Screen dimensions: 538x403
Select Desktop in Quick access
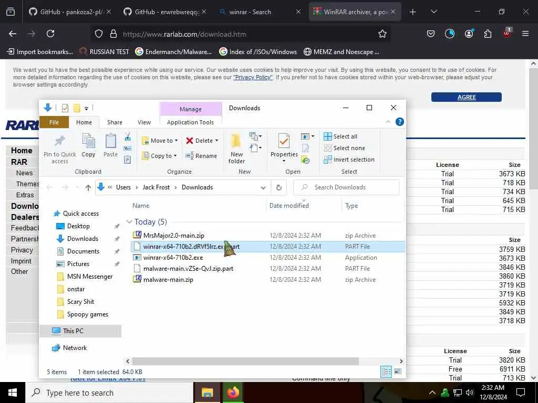click(78, 226)
